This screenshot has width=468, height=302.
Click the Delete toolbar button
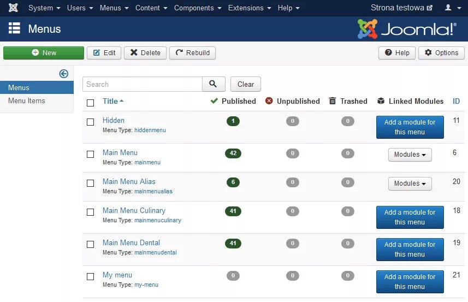(x=145, y=53)
